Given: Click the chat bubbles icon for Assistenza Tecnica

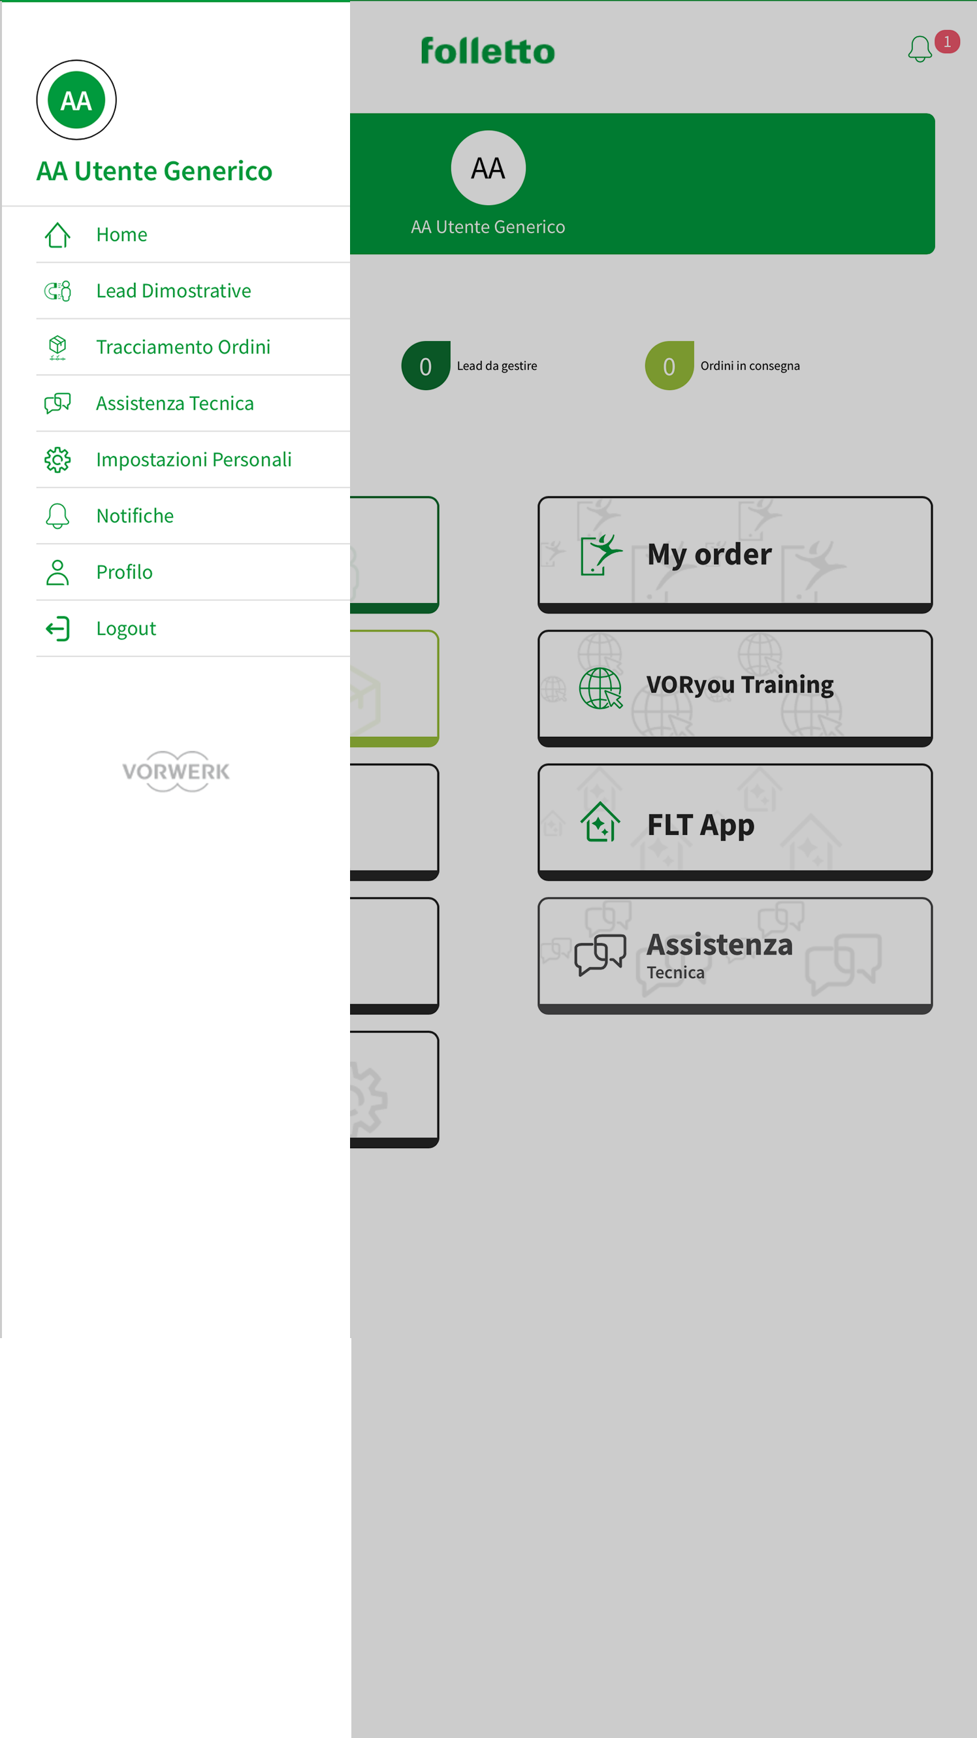Looking at the screenshot, I should 57,404.
